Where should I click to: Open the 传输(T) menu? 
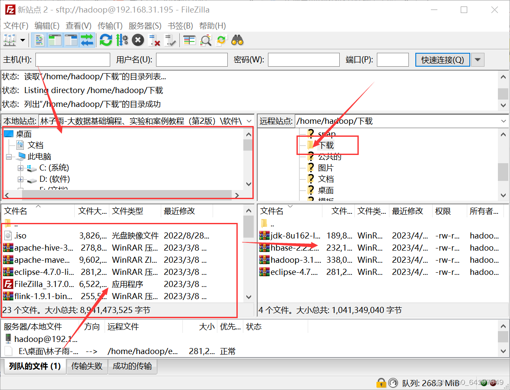click(110, 26)
